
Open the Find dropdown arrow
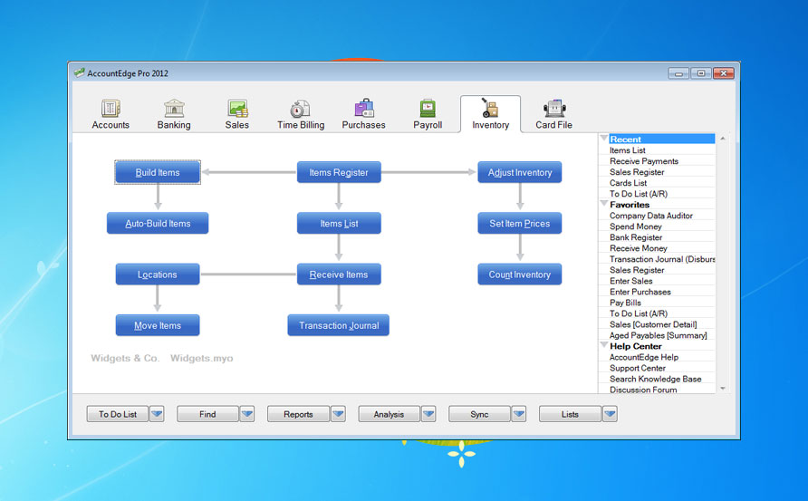click(246, 414)
